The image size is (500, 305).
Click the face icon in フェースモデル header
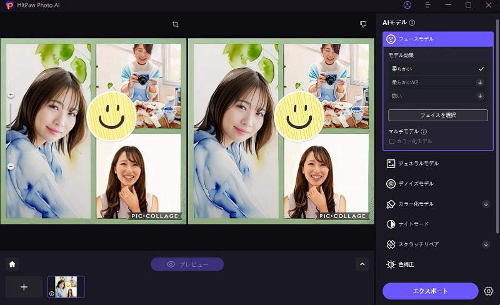(x=391, y=39)
